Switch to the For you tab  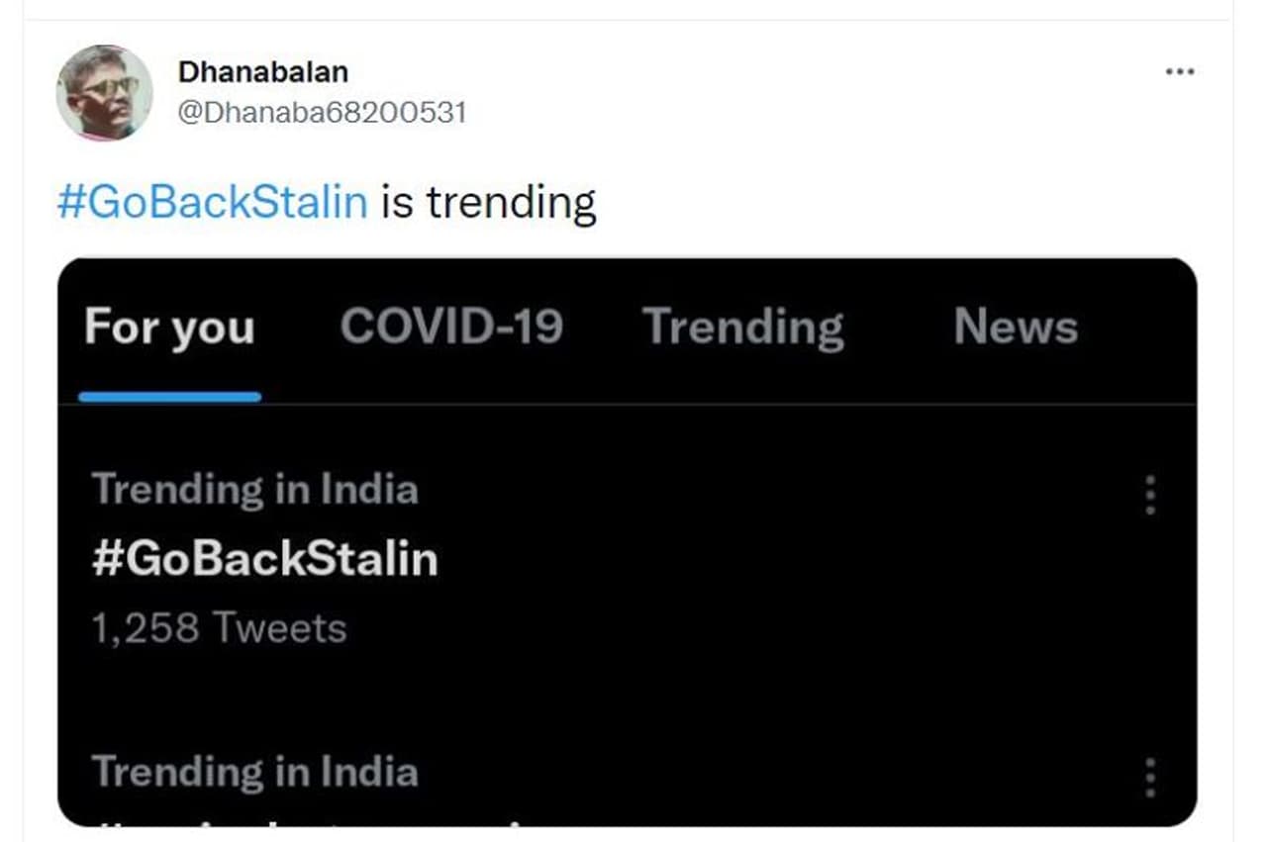(169, 327)
